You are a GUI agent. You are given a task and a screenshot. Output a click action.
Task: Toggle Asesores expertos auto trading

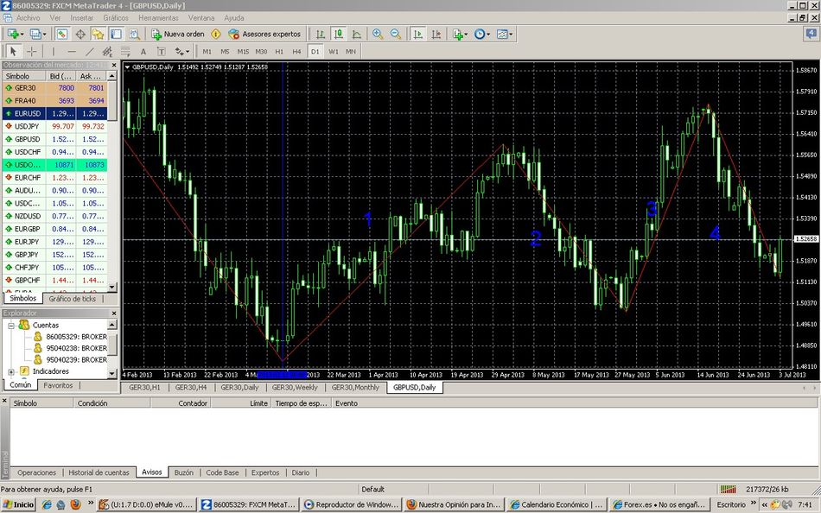click(264, 34)
